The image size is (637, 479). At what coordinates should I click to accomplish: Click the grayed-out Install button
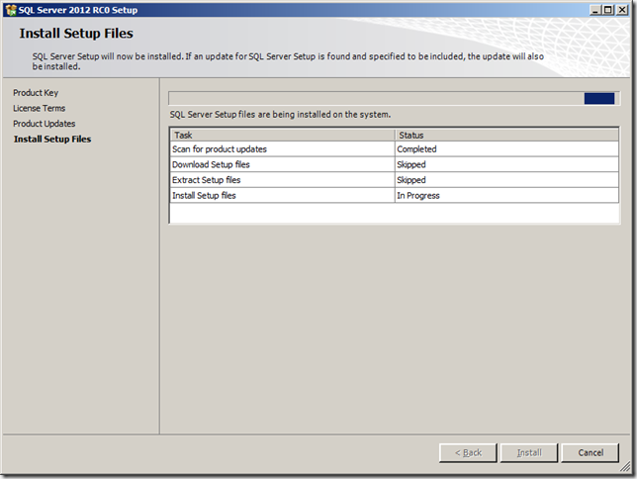[x=529, y=452]
